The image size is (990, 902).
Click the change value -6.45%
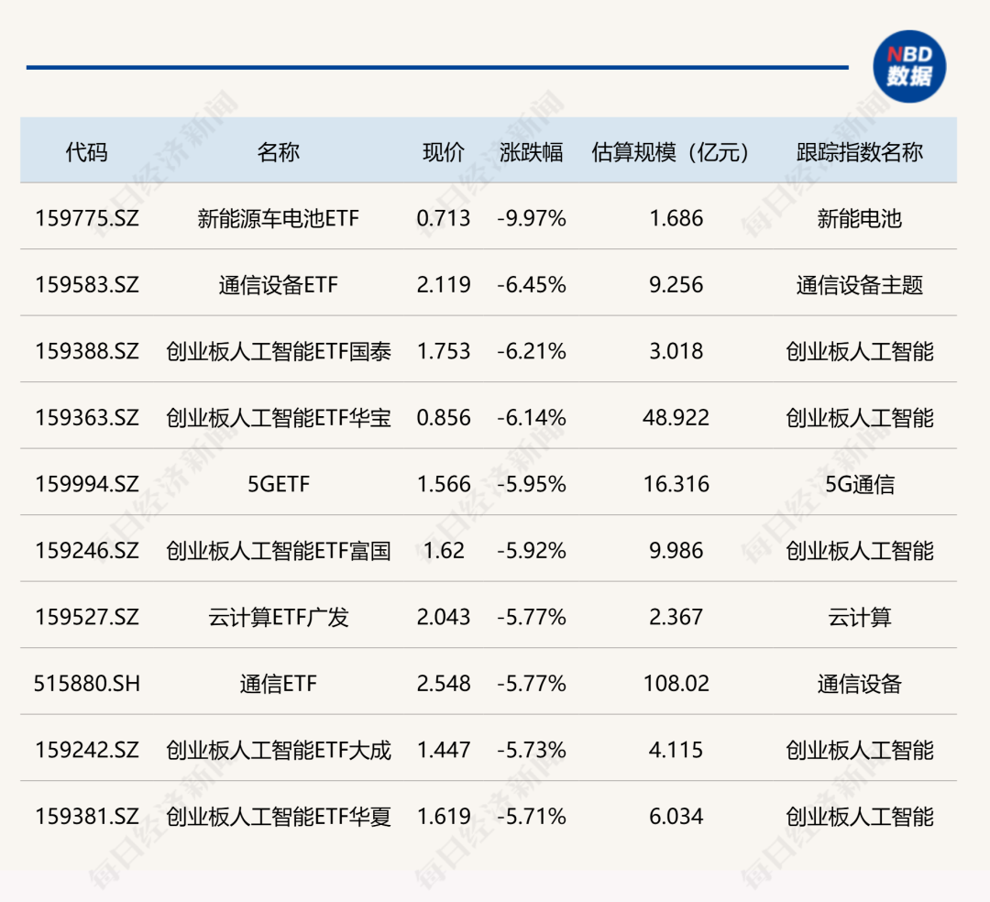click(x=531, y=285)
